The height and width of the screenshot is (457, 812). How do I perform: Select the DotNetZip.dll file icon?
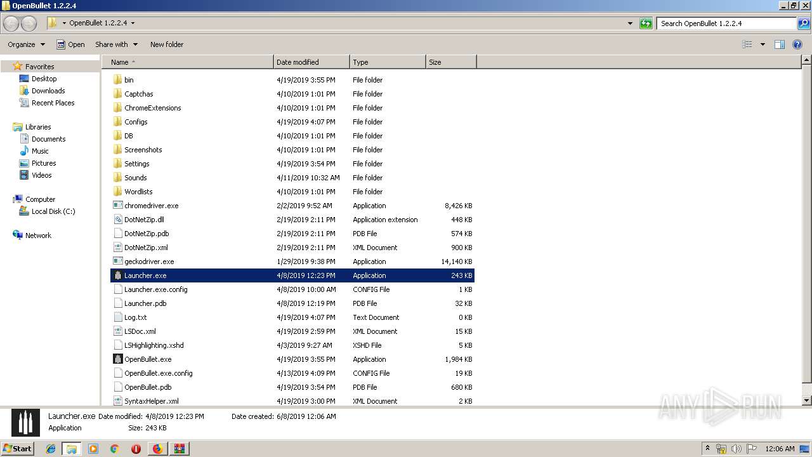[117, 220]
